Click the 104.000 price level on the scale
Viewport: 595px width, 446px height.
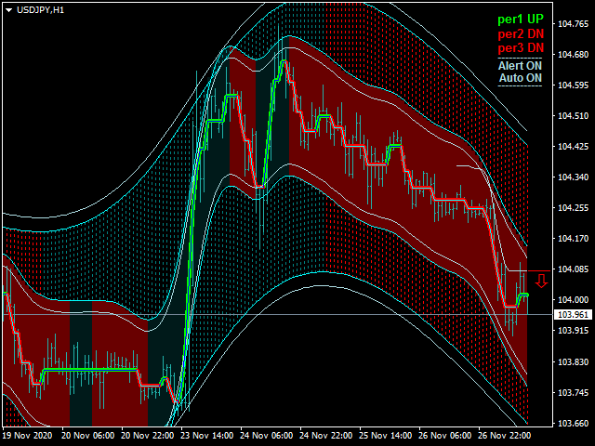pos(570,300)
